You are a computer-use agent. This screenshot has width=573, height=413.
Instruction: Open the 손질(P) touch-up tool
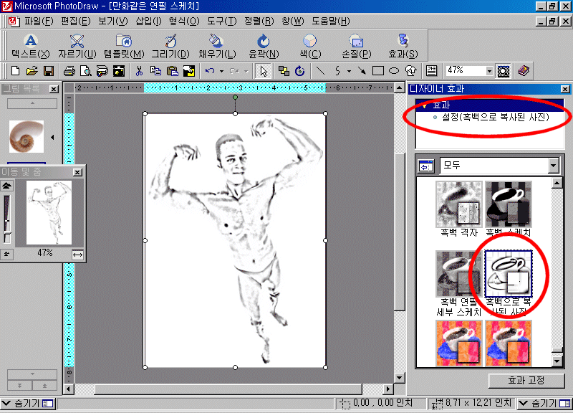click(x=355, y=46)
